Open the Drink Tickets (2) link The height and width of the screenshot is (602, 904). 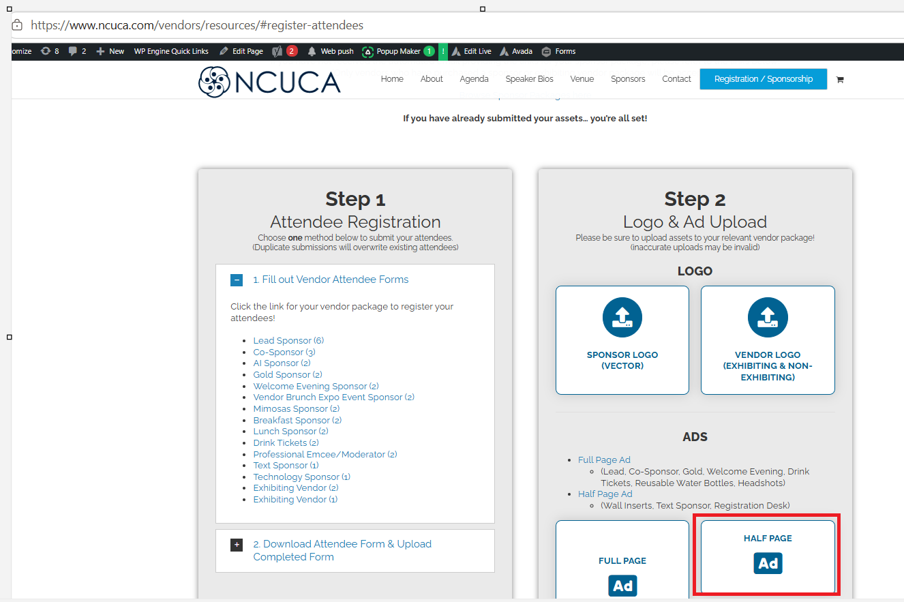(286, 443)
